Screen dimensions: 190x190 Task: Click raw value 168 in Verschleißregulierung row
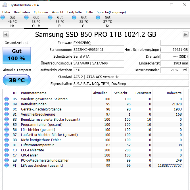click(x=179, y=114)
